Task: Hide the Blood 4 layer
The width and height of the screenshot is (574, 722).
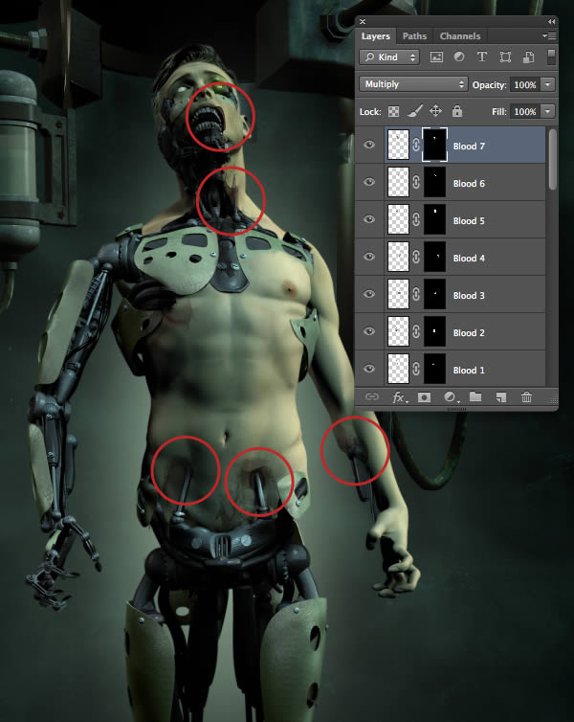Action: (369, 257)
